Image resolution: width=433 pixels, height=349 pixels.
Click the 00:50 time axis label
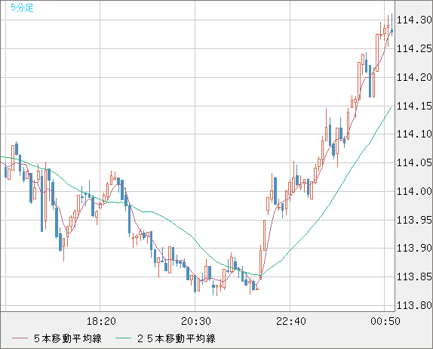pos(385,321)
